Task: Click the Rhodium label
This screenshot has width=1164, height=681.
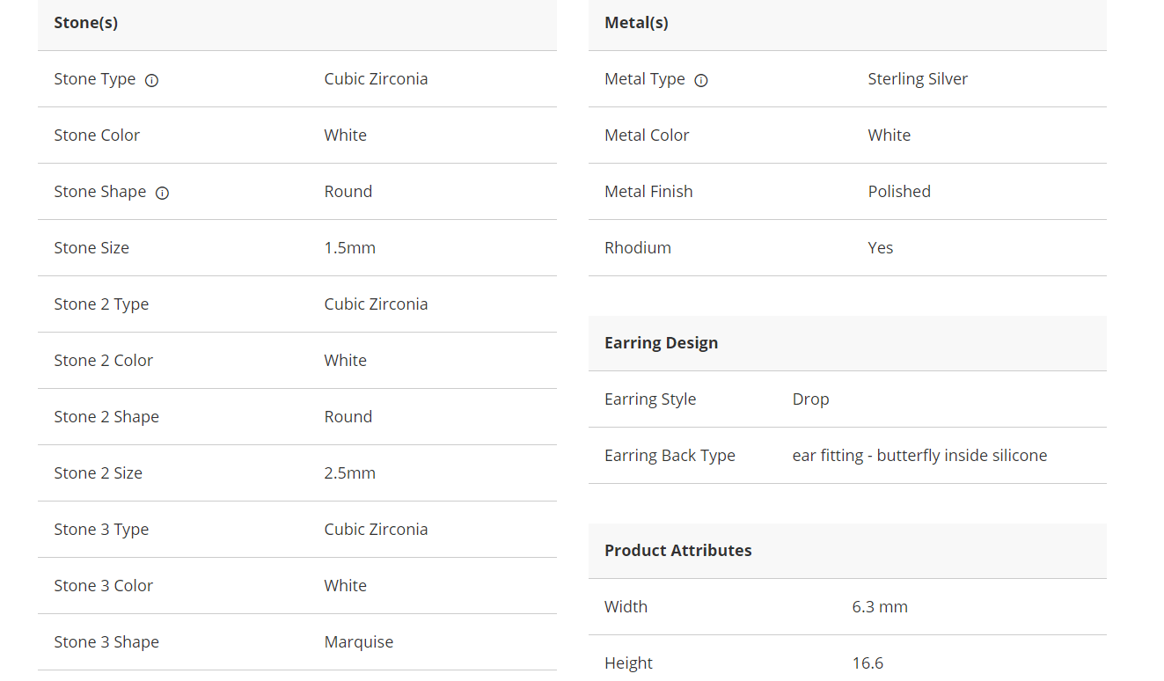Action: 638,248
